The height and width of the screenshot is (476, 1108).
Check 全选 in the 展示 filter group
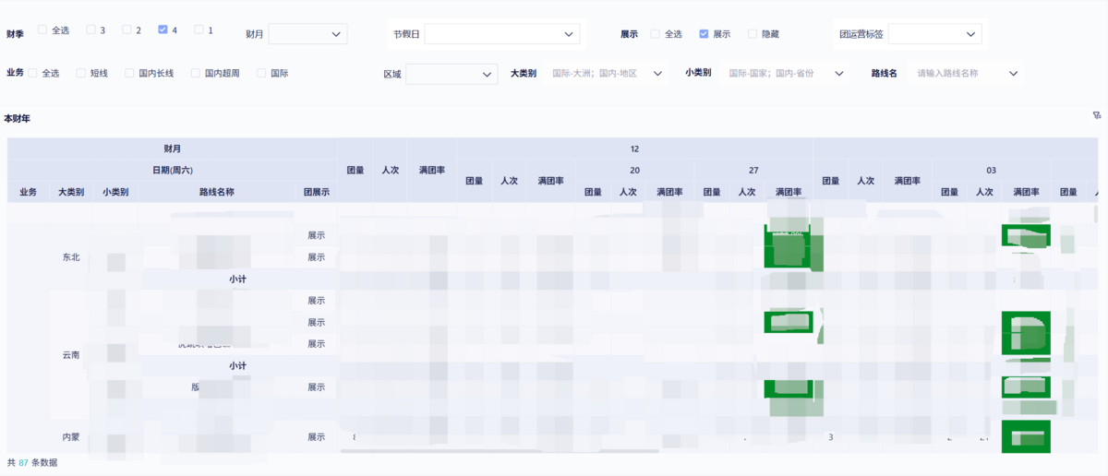coord(655,33)
